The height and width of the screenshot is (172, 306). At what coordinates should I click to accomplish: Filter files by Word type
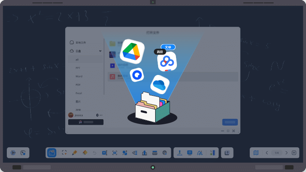79,76
